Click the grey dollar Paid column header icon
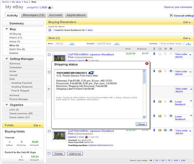This screenshot has width=194, height=164. (154, 49)
